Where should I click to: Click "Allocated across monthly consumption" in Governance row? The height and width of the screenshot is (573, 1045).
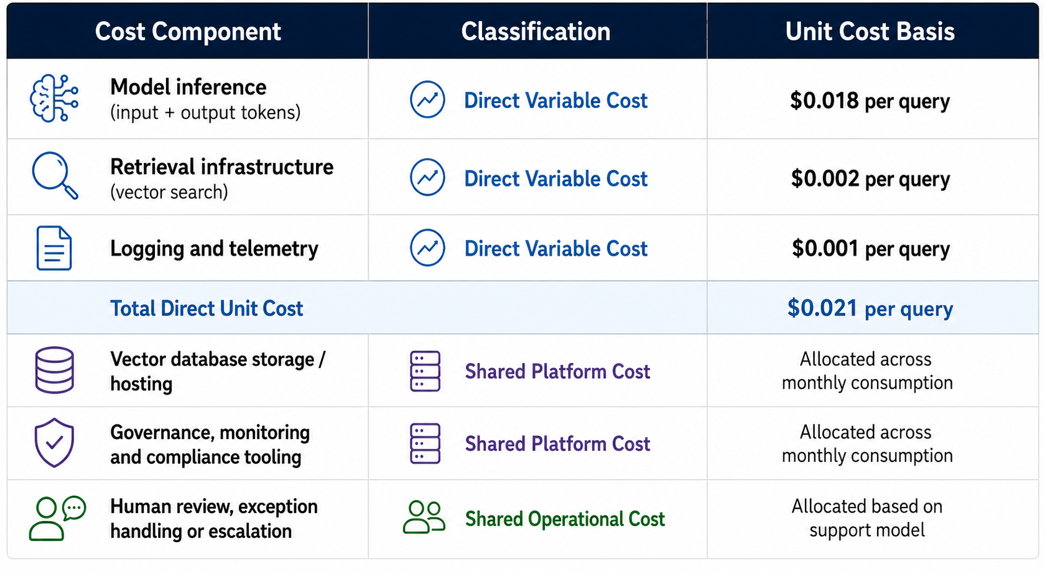coord(867,443)
